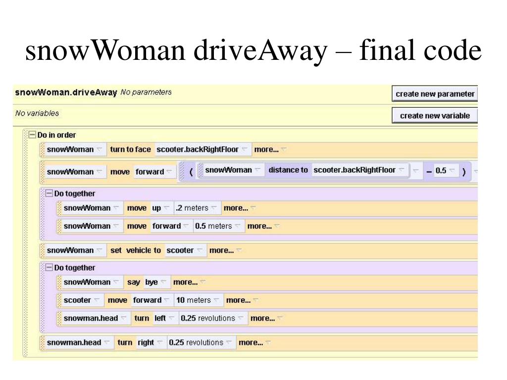The height and width of the screenshot is (380, 507).
Task: Click the distance to label in expression
Action: 288,170
